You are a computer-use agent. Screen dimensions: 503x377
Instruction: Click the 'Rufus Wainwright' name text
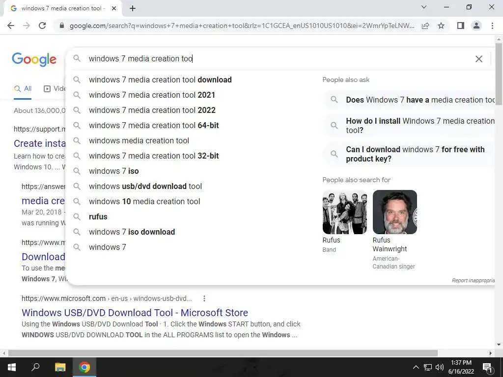coord(390,244)
